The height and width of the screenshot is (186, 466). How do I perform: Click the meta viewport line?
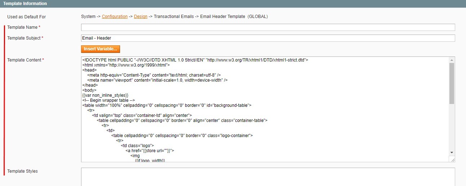157,80
